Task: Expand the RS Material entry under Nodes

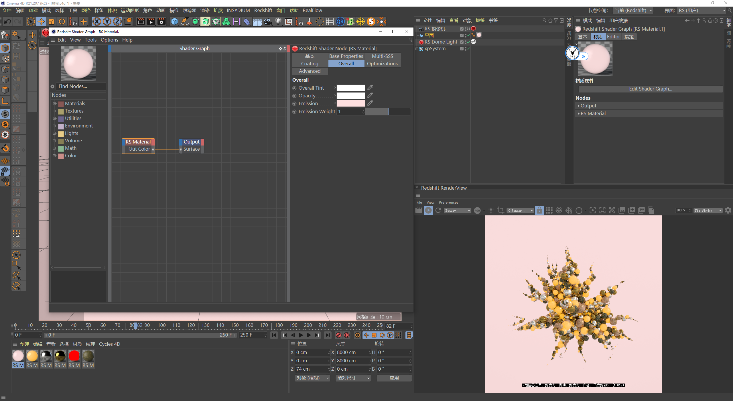Action: coord(579,113)
